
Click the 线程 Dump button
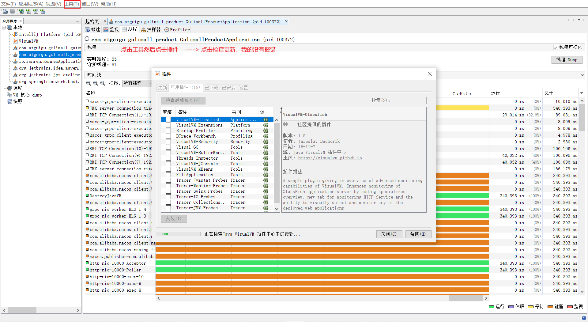(x=567, y=60)
